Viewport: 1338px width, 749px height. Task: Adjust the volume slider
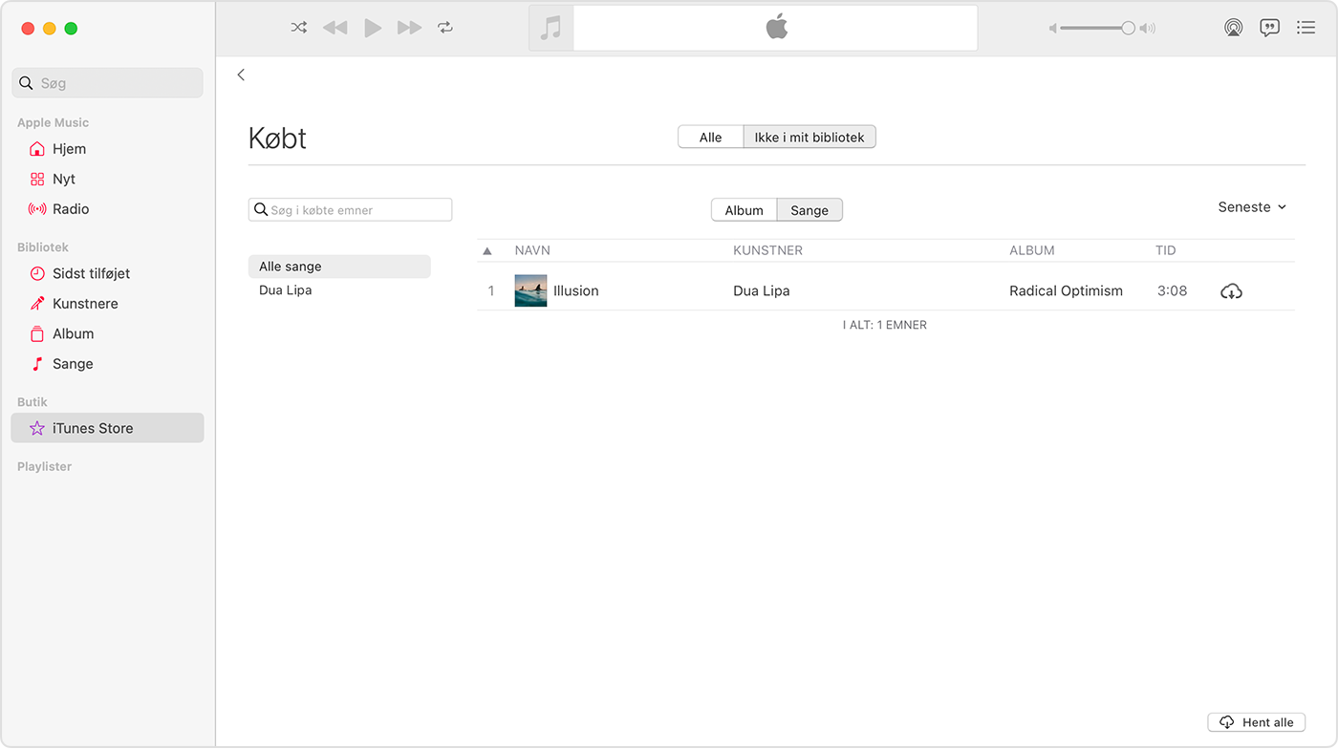pos(1097,29)
